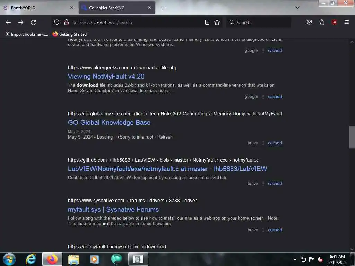This screenshot has height=266, width=355.
Task: Open options dots for LabVIEW GitHub result
Action: click(263, 184)
